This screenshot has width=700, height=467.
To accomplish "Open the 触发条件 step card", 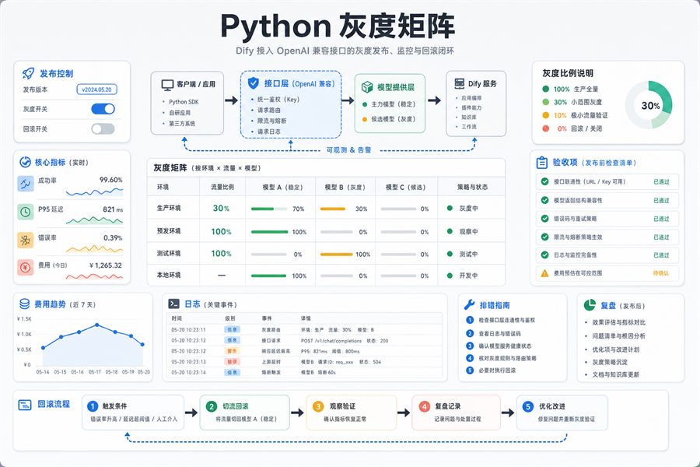I will pos(133,413).
